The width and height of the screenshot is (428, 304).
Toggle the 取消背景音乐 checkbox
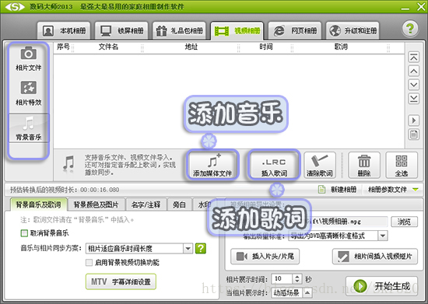click(24, 233)
